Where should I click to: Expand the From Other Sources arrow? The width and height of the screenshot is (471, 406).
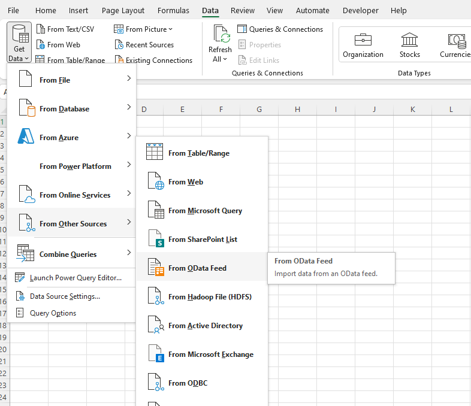129,222
